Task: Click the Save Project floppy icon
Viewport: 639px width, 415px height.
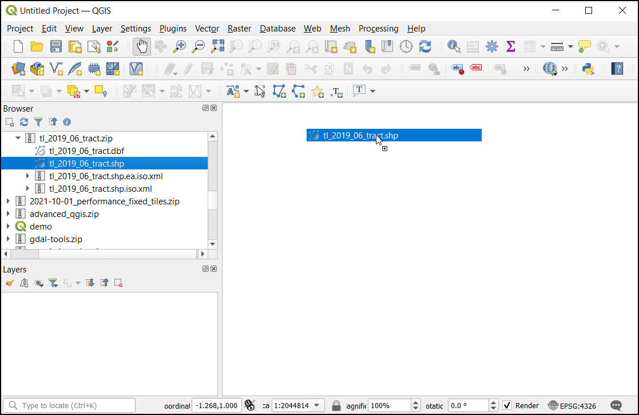Action: (55, 46)
